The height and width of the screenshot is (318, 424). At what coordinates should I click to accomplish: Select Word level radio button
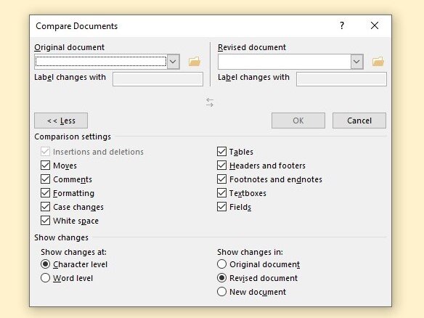(45, 278)
